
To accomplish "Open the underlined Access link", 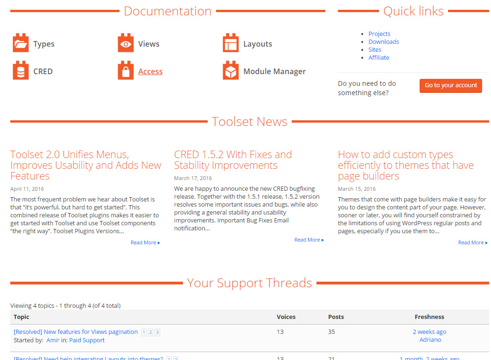I will [150, 71].
